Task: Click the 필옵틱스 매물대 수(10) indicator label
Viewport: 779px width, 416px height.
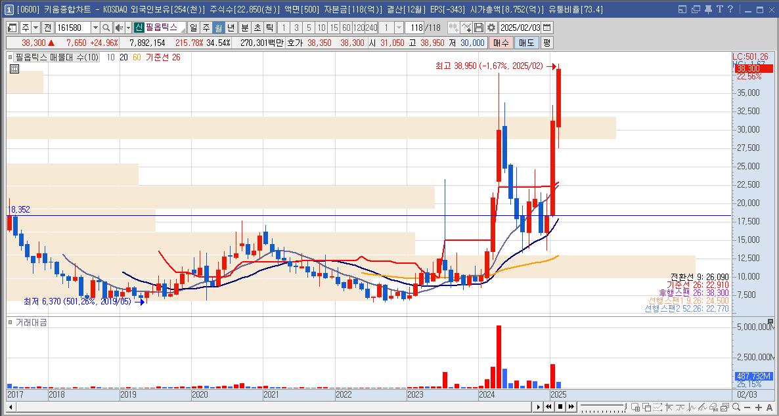Action: point(57,58)
